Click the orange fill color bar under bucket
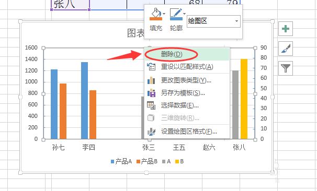This screenshot has height=191, width=317. (x=156, y=19)
